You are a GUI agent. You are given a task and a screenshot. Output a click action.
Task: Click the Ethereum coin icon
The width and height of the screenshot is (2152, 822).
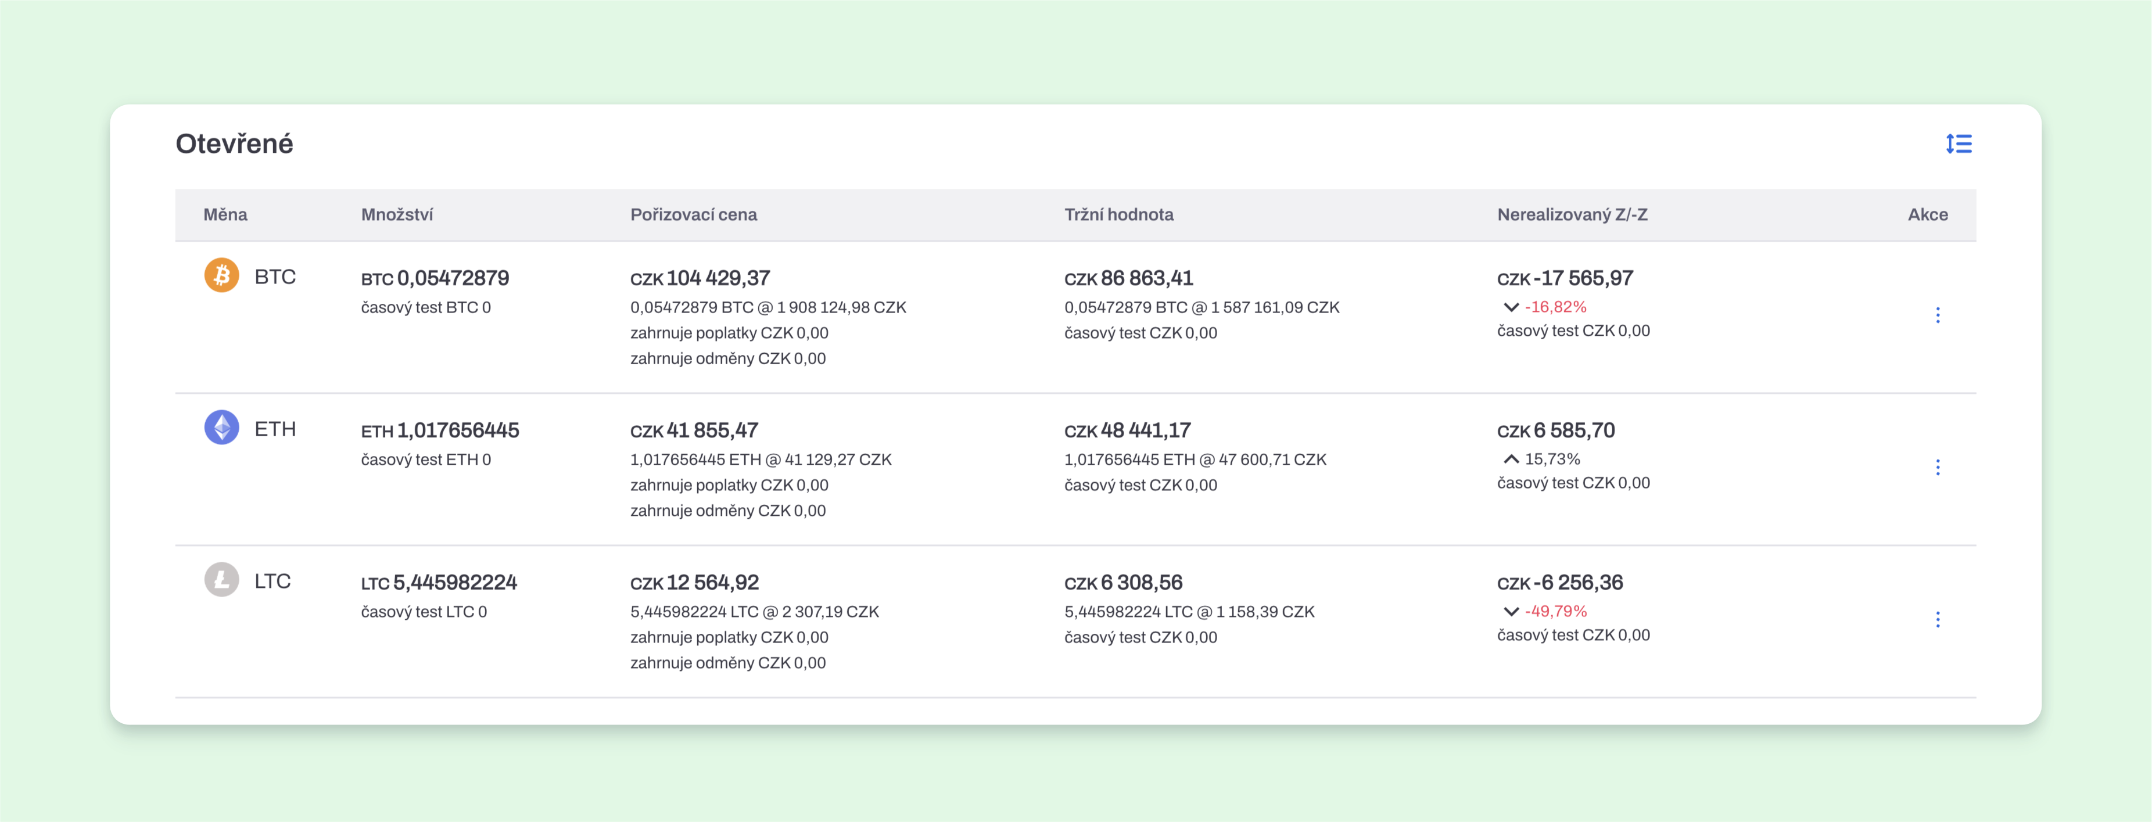coord(221,427)
